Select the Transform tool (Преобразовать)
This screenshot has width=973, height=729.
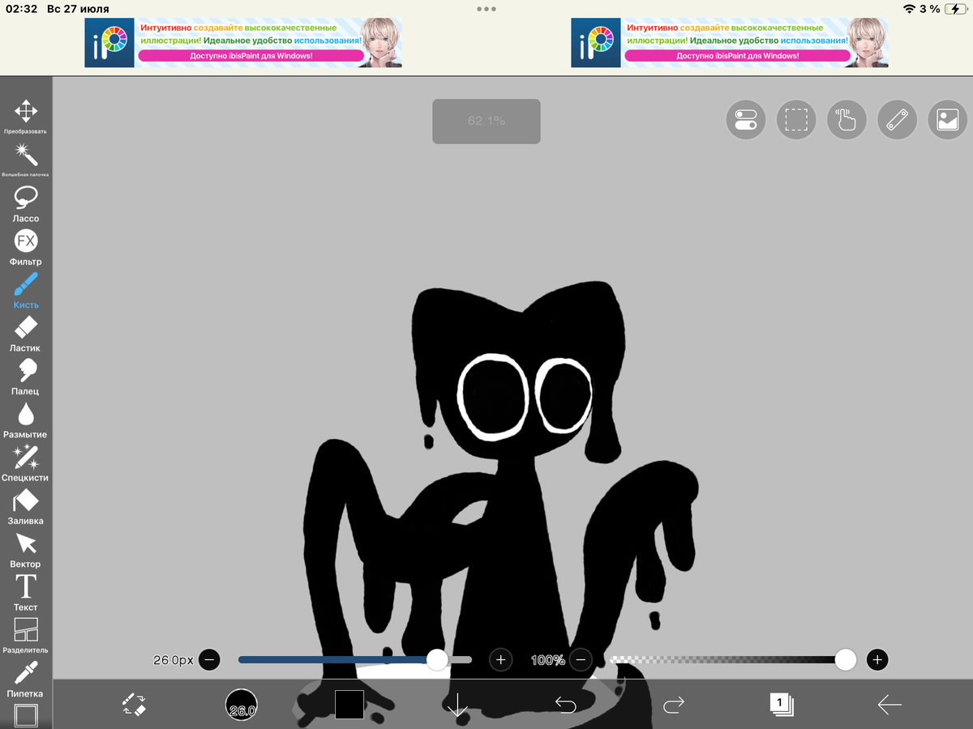[x=26, y=117]
